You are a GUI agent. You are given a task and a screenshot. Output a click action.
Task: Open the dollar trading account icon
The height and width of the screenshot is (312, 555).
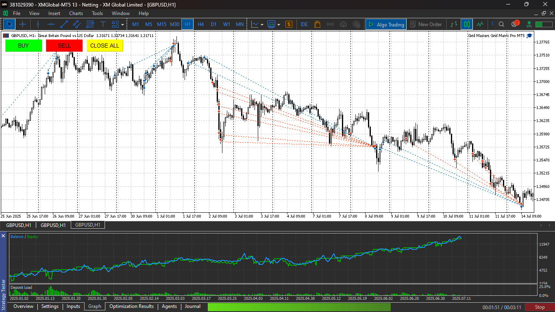point(289,24)
